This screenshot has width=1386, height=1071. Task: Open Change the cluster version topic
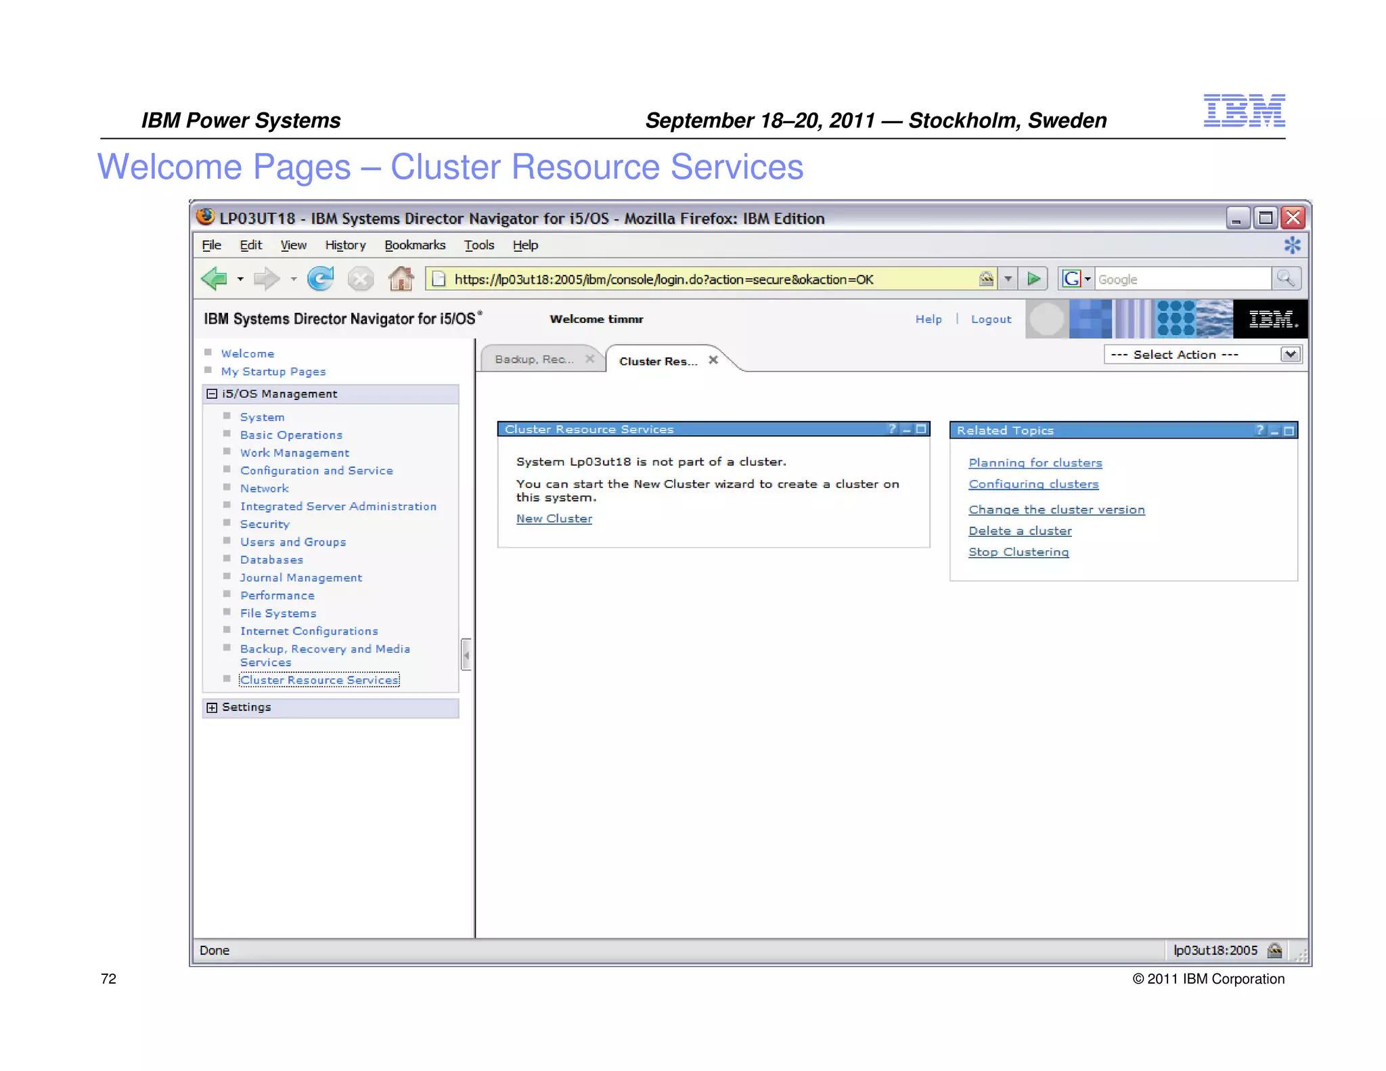[x=1056, y=509]
